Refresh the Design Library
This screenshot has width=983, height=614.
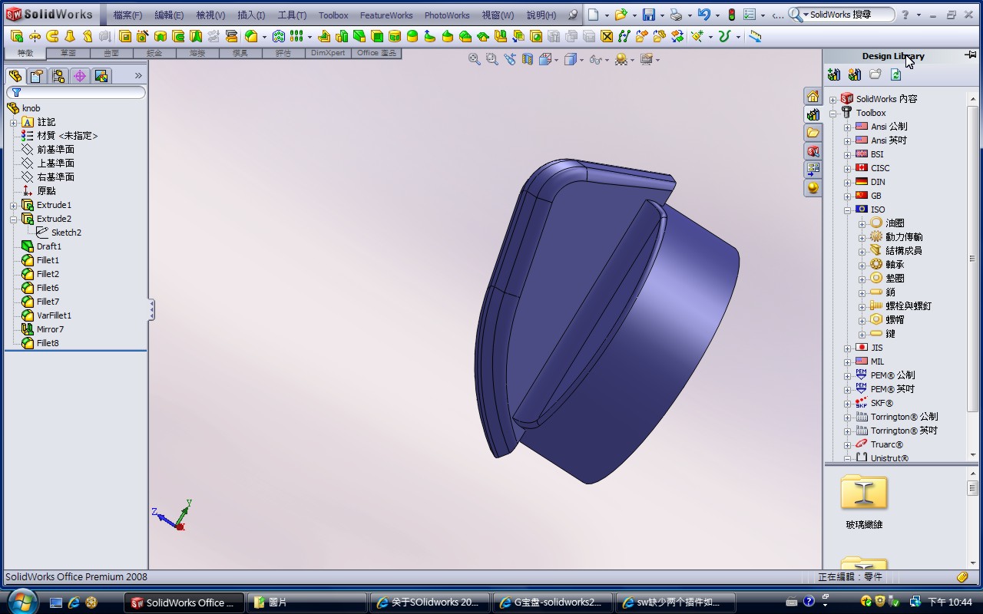point(895,74)
